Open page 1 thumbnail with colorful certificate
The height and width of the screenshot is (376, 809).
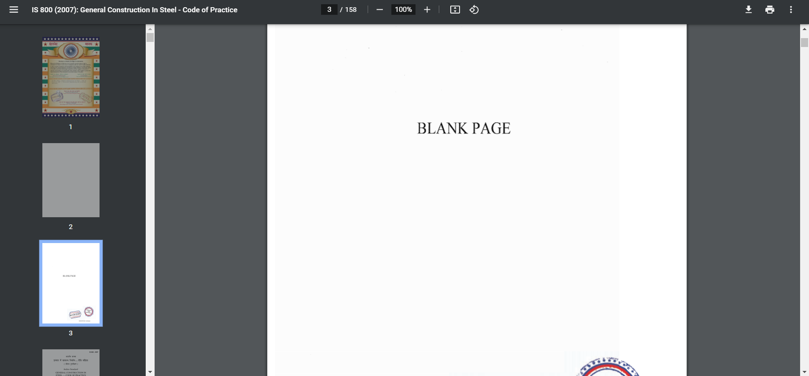[71, 77]
